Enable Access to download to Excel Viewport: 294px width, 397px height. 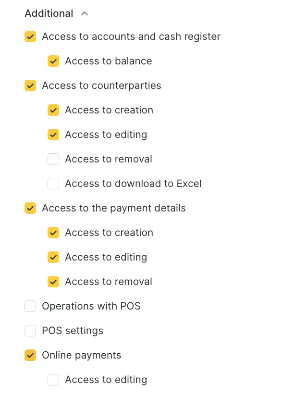click(53, 184)
